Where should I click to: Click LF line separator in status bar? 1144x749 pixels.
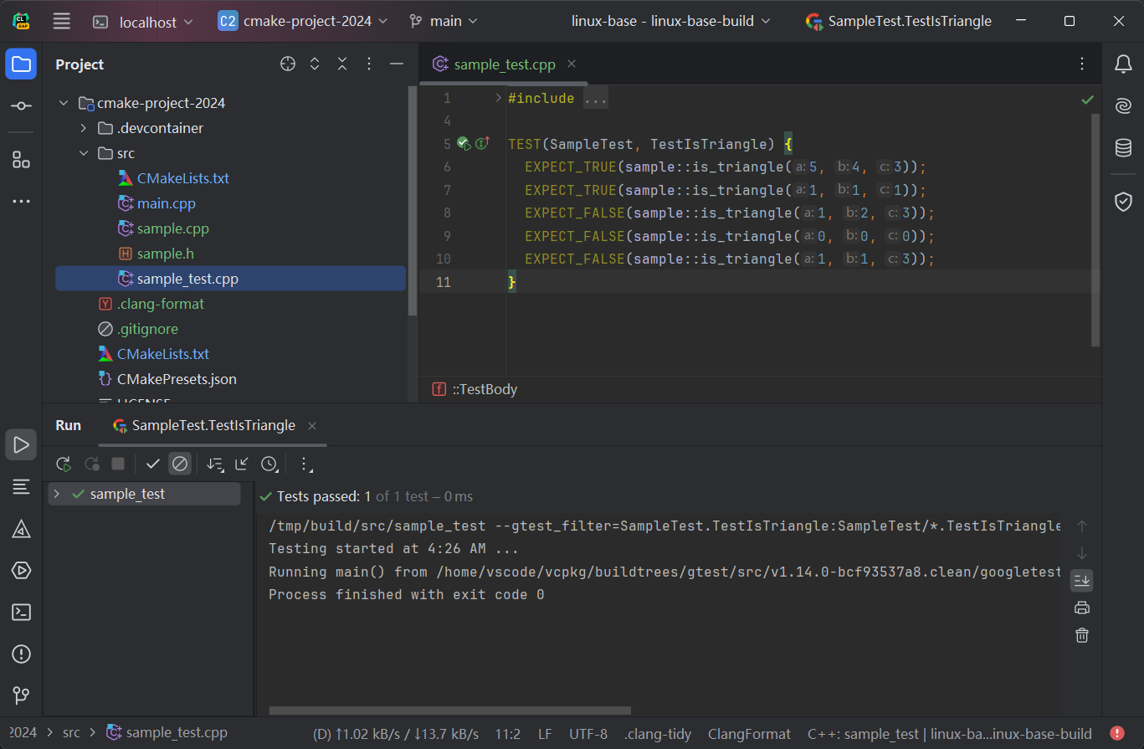545,734
